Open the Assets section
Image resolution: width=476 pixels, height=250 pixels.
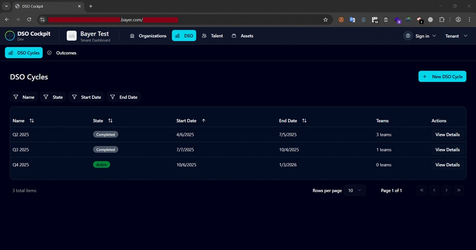(x=243, y=36)
